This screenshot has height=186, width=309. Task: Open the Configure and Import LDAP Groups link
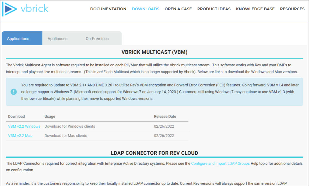pyautogui.click(x=220, y=163)
